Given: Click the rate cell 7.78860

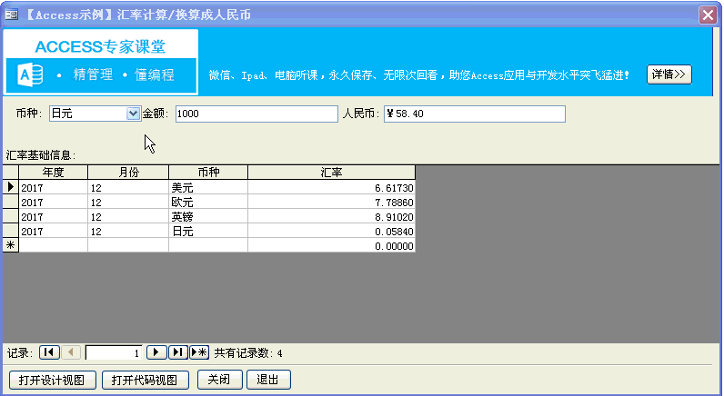Looking at the screenshot, I should pos(331,202).
